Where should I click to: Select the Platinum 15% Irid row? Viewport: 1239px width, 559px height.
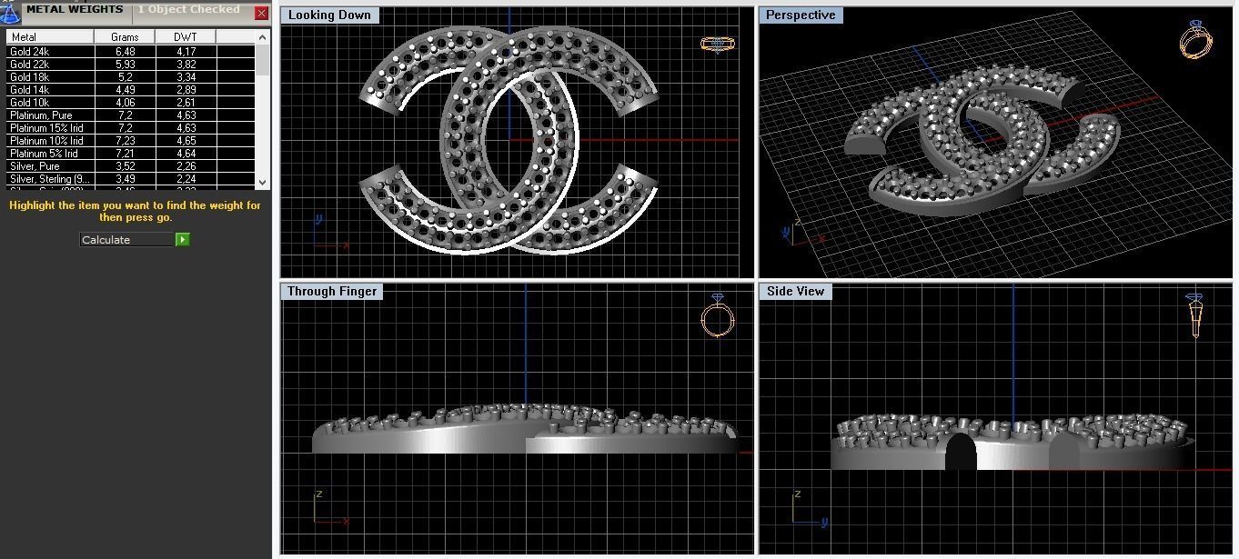(x=131, y=128)
